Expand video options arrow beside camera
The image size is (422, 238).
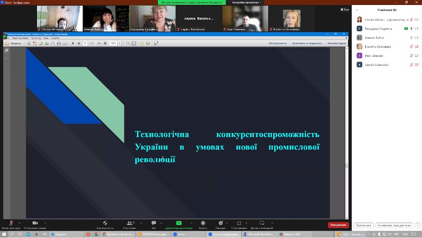[45, 223]
